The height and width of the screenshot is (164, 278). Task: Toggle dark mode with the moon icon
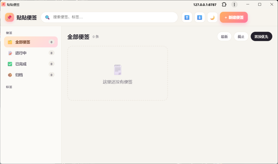[x=212, y=17]
